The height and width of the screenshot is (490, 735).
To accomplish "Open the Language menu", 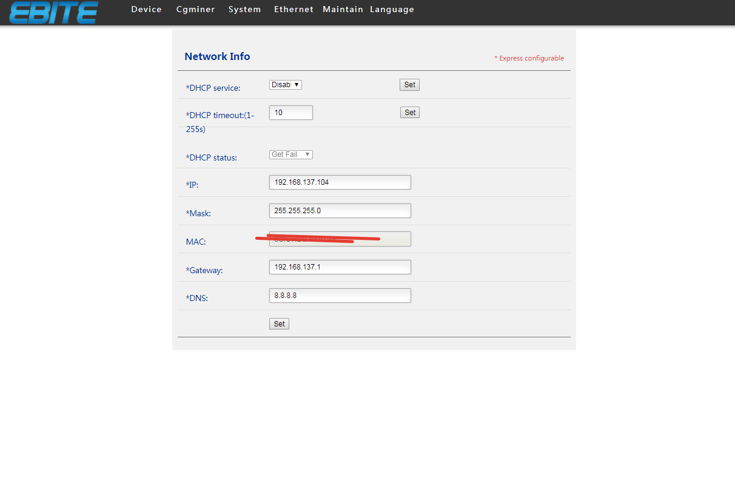I will [x=392, y=10].
